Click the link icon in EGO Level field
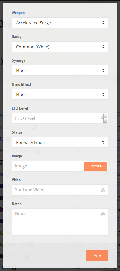Viewport: 120px width, 271px height. pos(102,118)
